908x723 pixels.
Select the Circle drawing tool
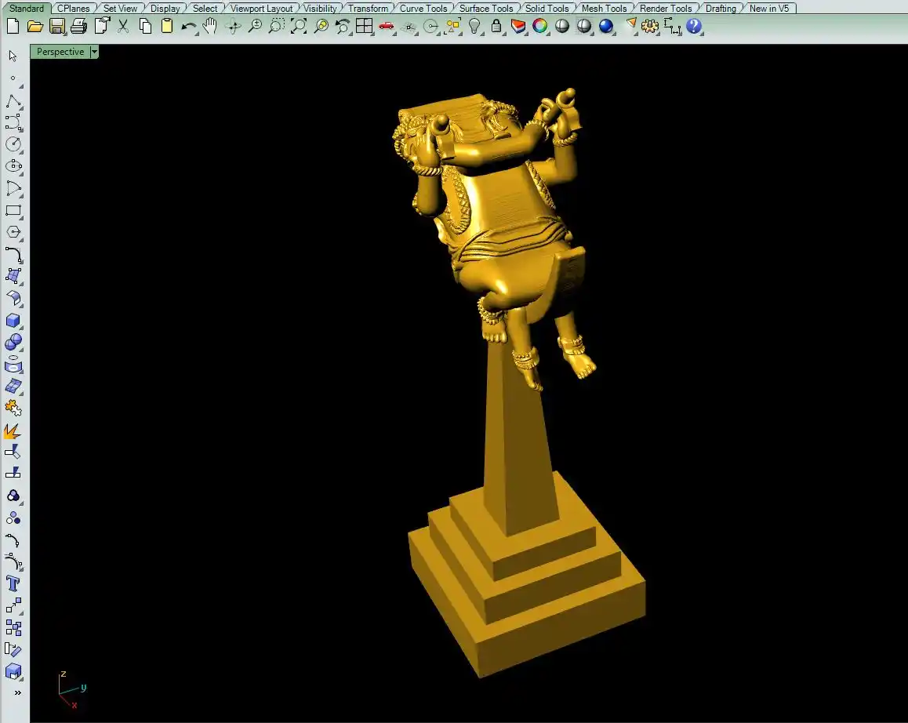point(13,144)
